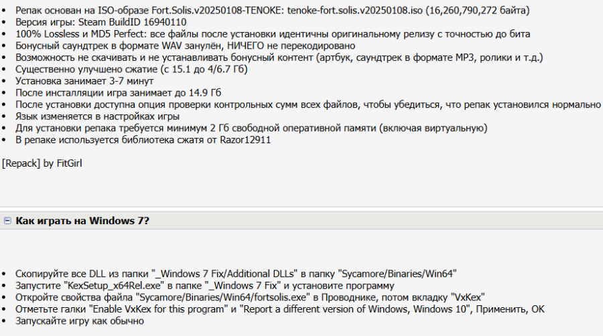
Task: Click the 'Запустите KexSetup_x64Rel.exe' instruction line
Action: [205, 286]
